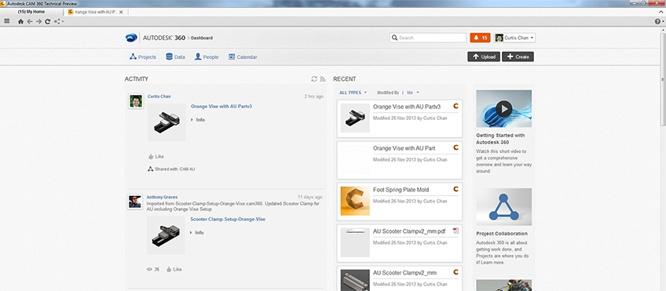Click the 36 views eye icon
The image size is (666, 291).
(149, 269)
